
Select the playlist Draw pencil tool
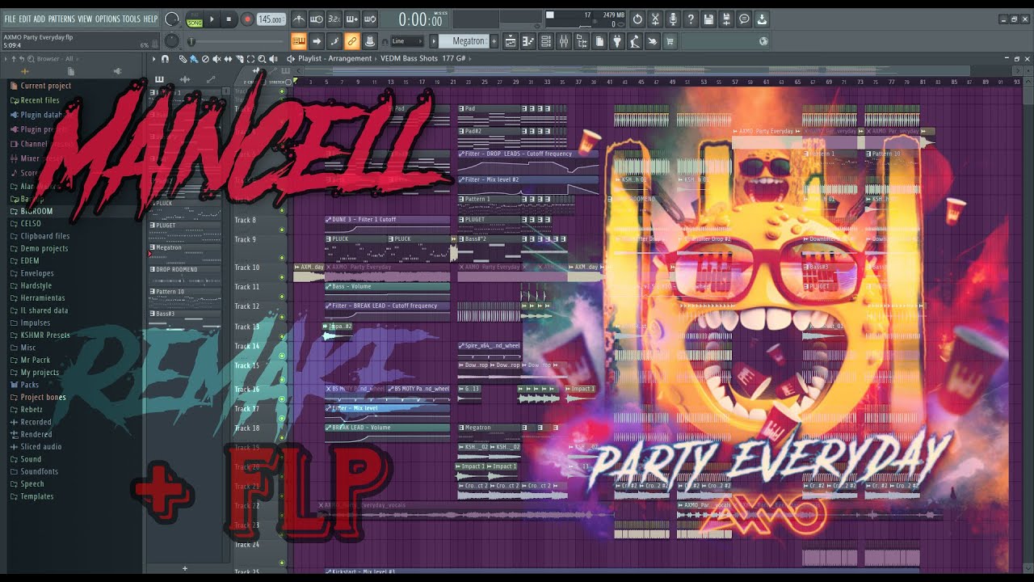click(x=183, y=59)
